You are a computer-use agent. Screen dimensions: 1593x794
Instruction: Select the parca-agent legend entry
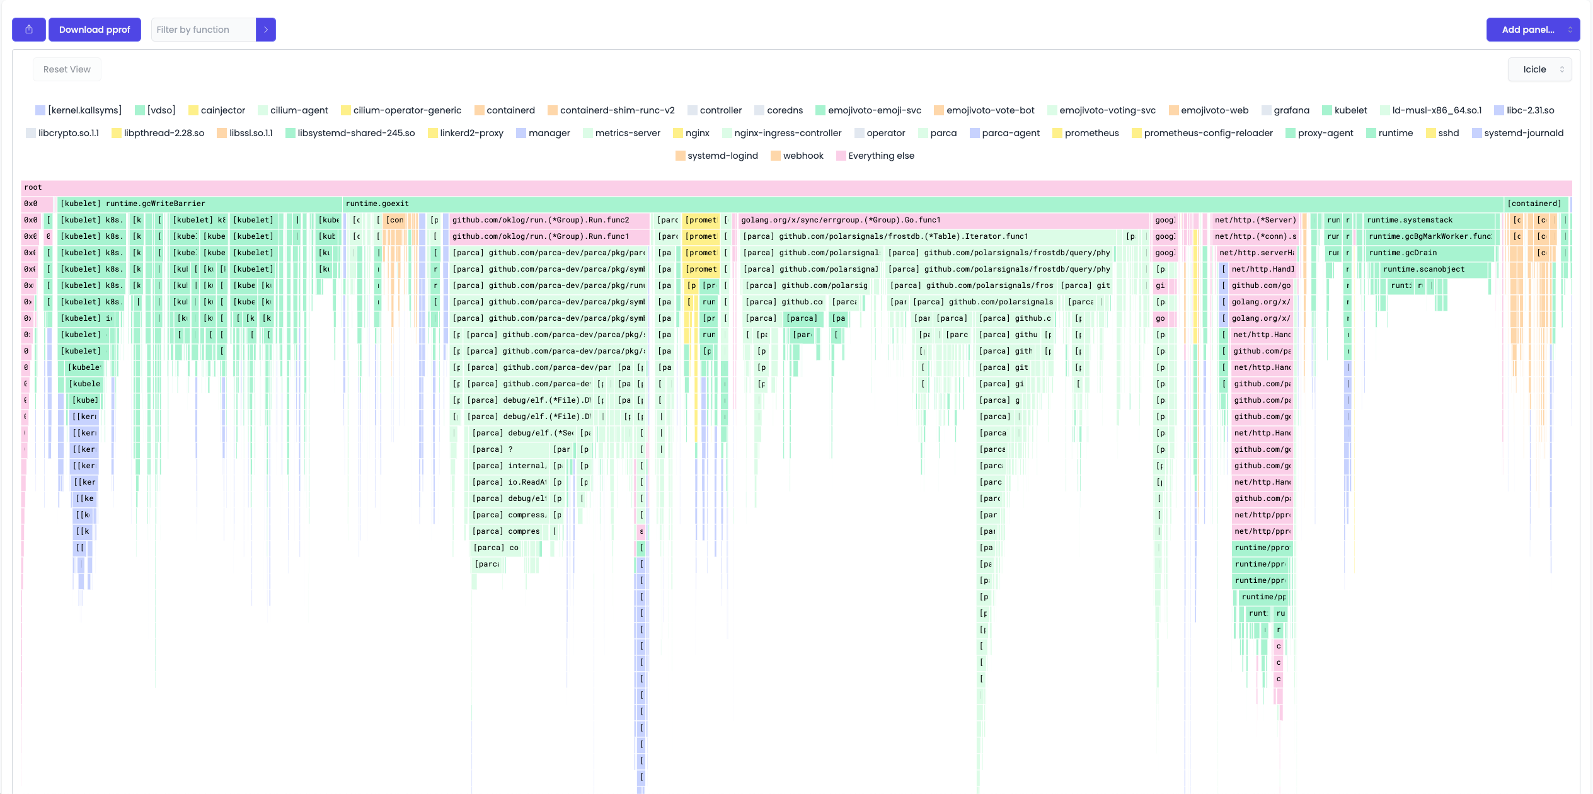pyautogui.click(x=1005, y=133)
